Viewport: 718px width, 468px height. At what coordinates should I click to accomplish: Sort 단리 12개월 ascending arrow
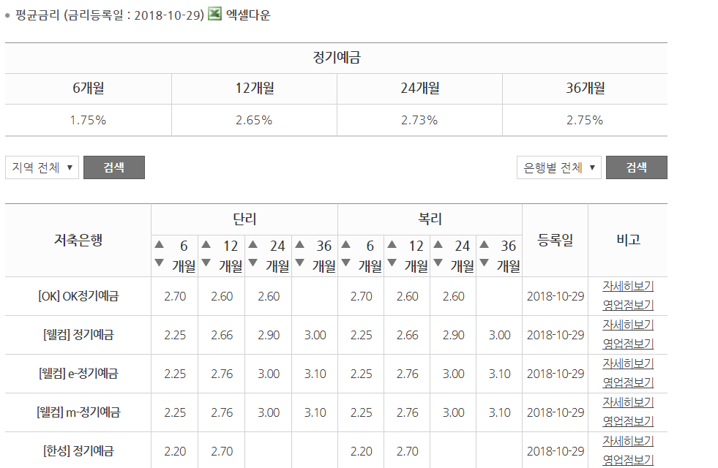[x=206, y=245]
